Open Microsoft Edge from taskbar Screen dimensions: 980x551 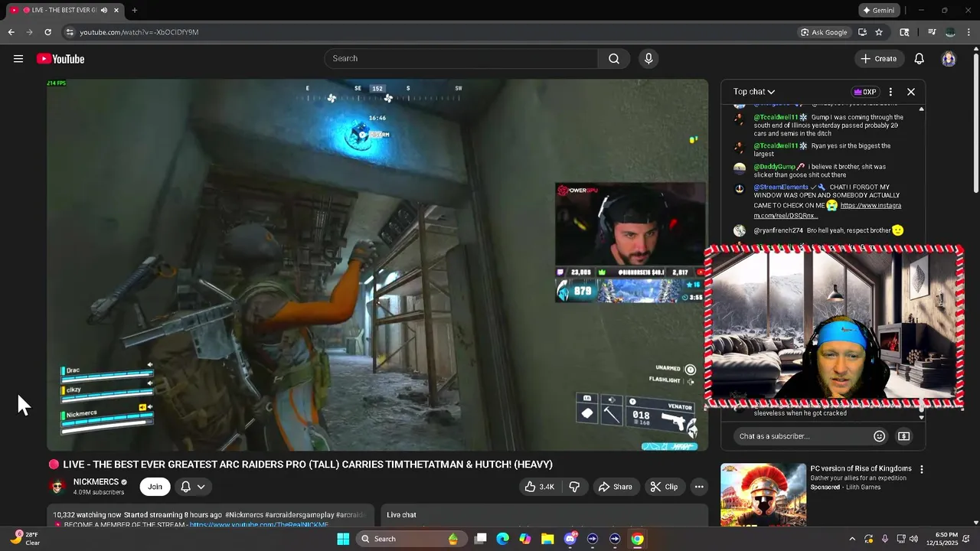(x=502, y=539)
